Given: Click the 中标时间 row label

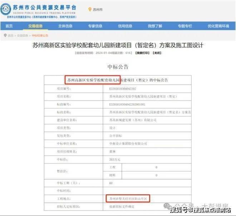Looking at the screenshot, I should click(x=64, y=191).
